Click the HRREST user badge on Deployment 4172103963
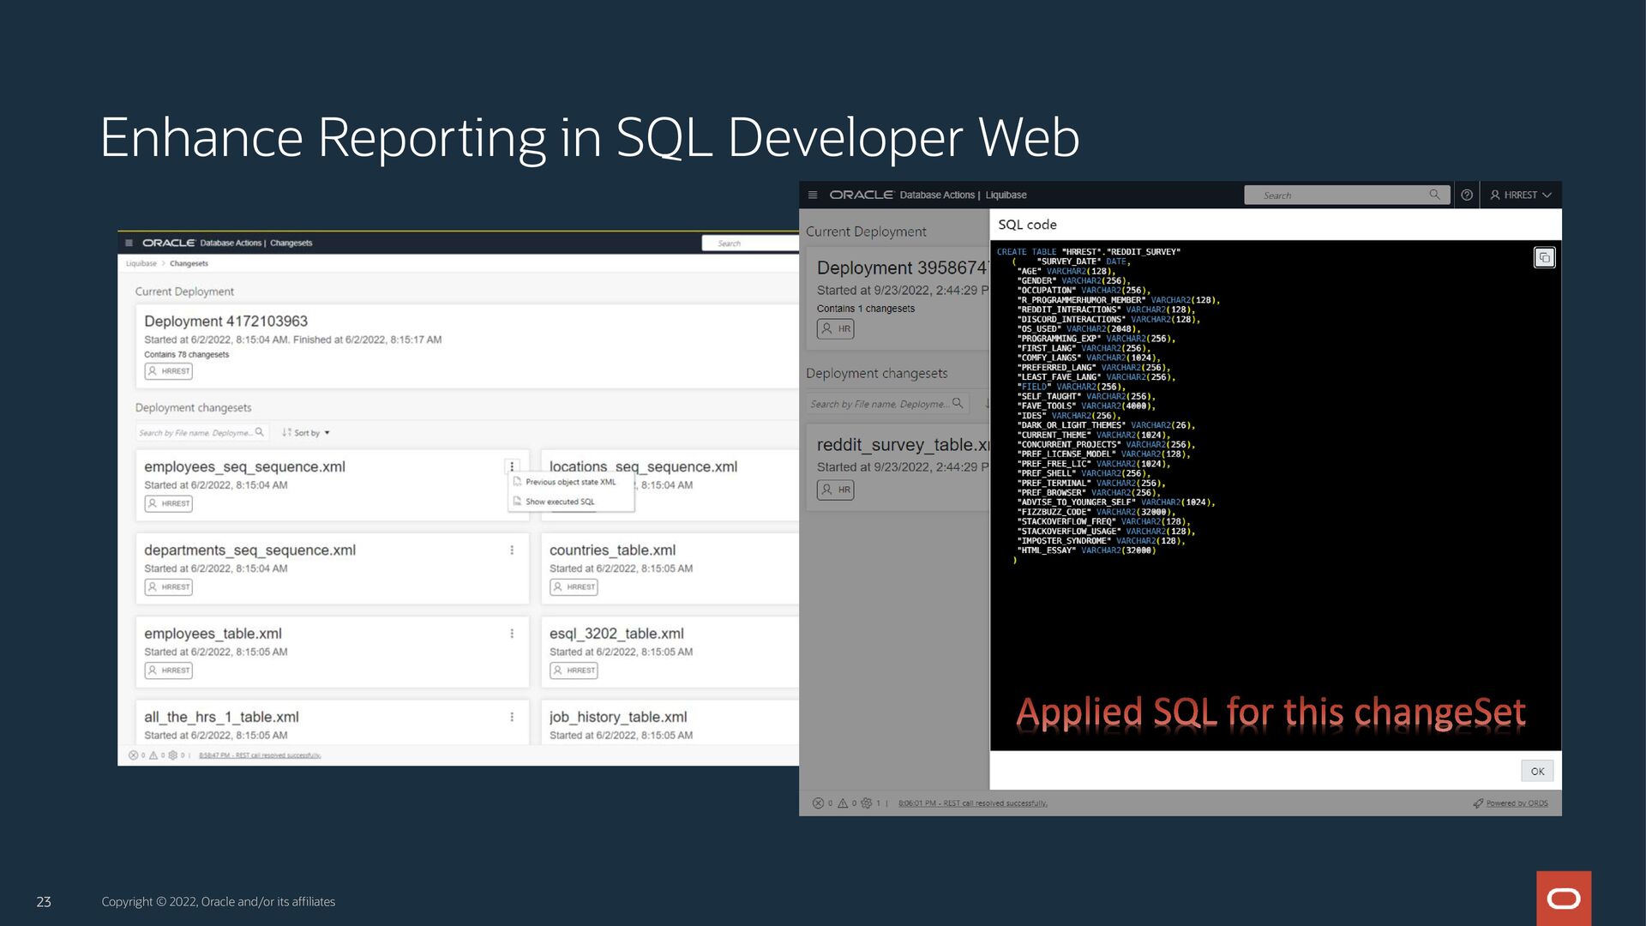The width and height of the screenshot is (1646, 926). click(x=167, y=371)
